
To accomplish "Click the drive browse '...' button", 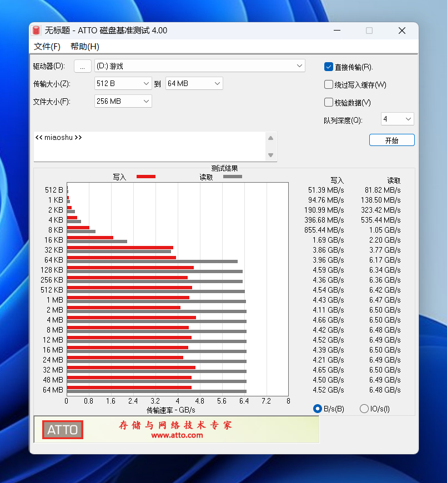I will (83, 66).
